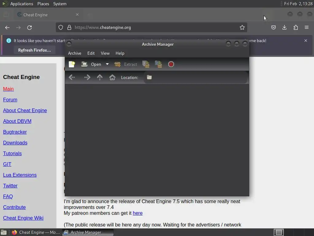The image size is (314, 236).
Task: Open the Archive menu
Action: point(75,53)
